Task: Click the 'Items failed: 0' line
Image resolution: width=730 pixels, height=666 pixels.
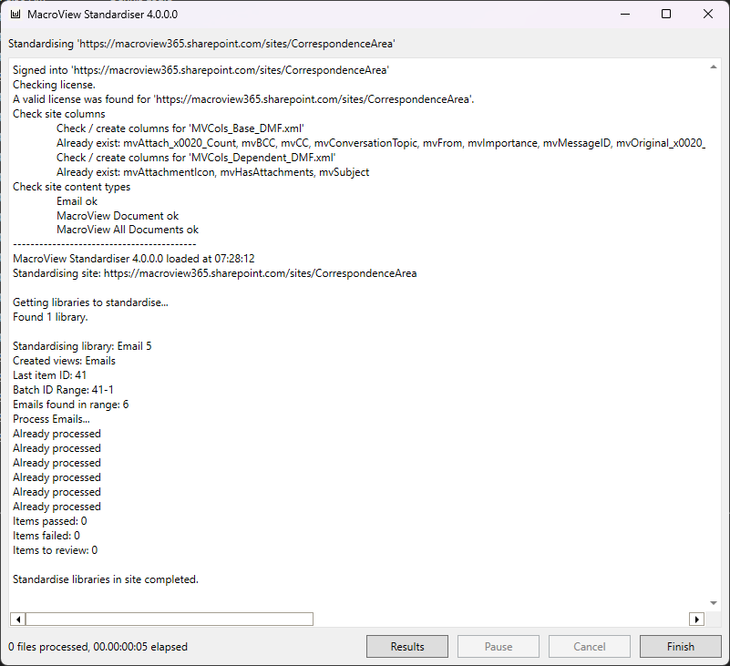Action: (x=46, y=536)
